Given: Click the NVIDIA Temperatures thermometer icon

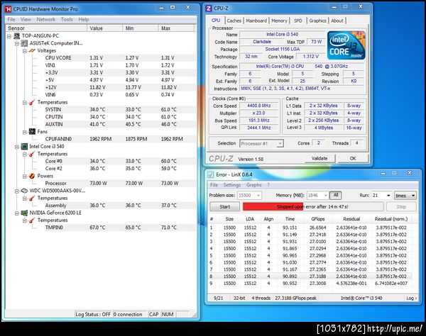Looking at the screenshot, I should coord(32,220).
